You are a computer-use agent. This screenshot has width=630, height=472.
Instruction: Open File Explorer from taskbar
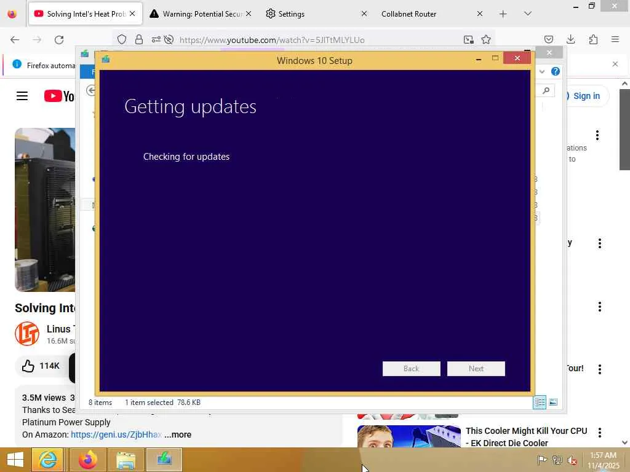tap(126, 460)
